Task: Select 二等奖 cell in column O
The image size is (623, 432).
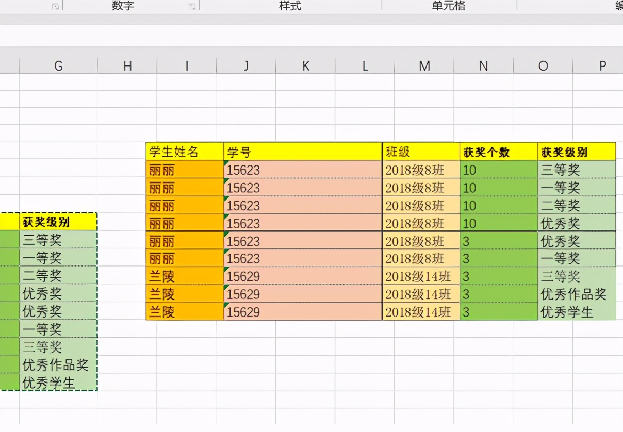Action: 577,205
